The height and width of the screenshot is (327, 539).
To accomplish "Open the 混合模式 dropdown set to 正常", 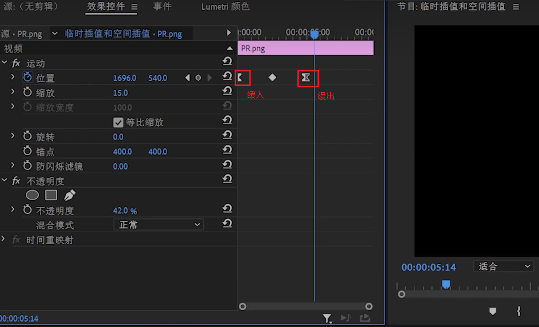I will 158,225.
